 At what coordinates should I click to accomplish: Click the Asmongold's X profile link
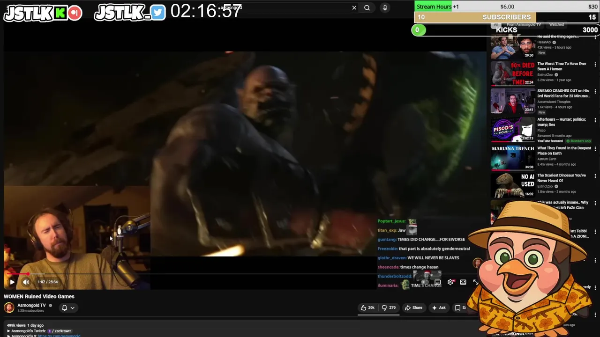(x=59, y=336)
